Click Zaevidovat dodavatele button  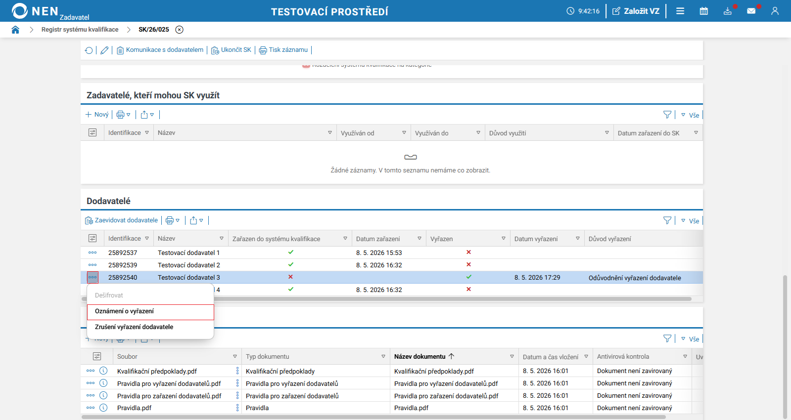[122, 220]
